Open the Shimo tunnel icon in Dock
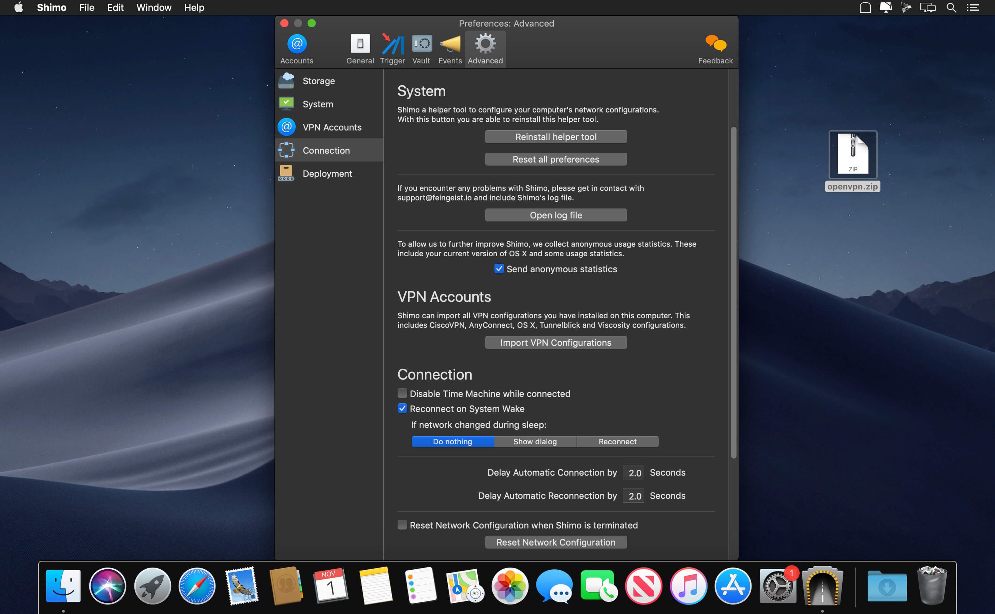The image size is (995, 614). 822,586
